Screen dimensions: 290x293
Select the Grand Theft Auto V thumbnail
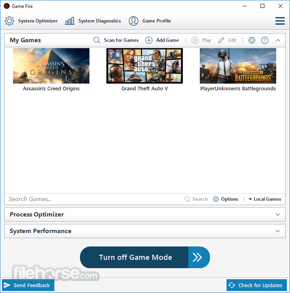tap(145, 66)
